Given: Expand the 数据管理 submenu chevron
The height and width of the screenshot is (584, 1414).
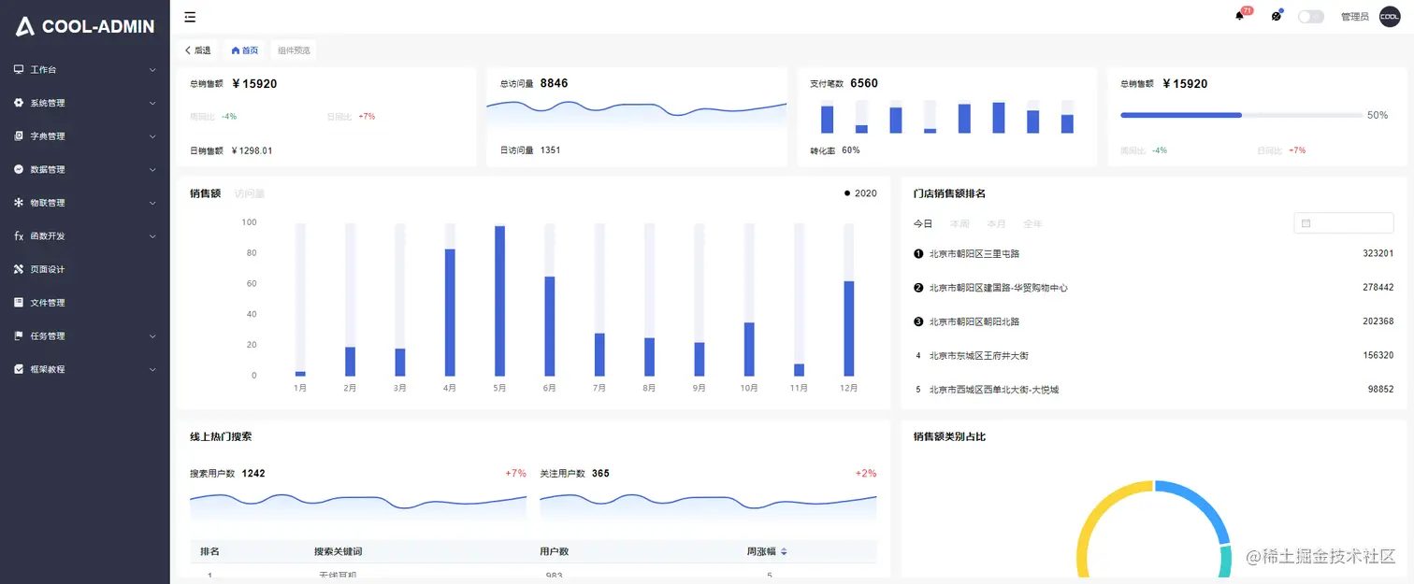Looking at the screenshot, I should [x=152, y=170].
